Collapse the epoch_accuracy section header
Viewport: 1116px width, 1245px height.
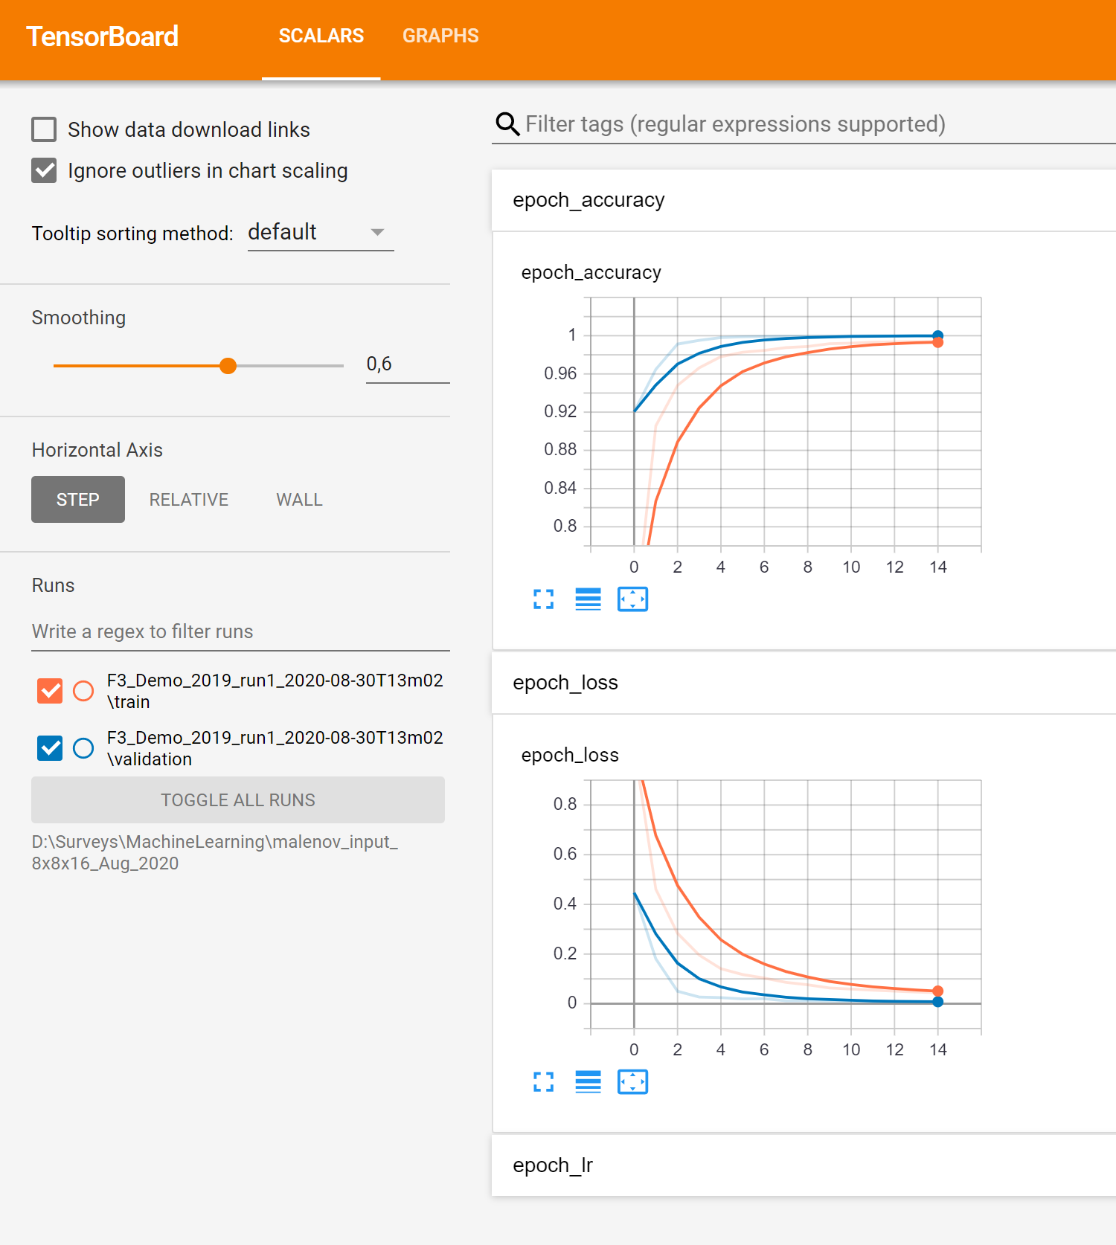click(x=588, y=200)
